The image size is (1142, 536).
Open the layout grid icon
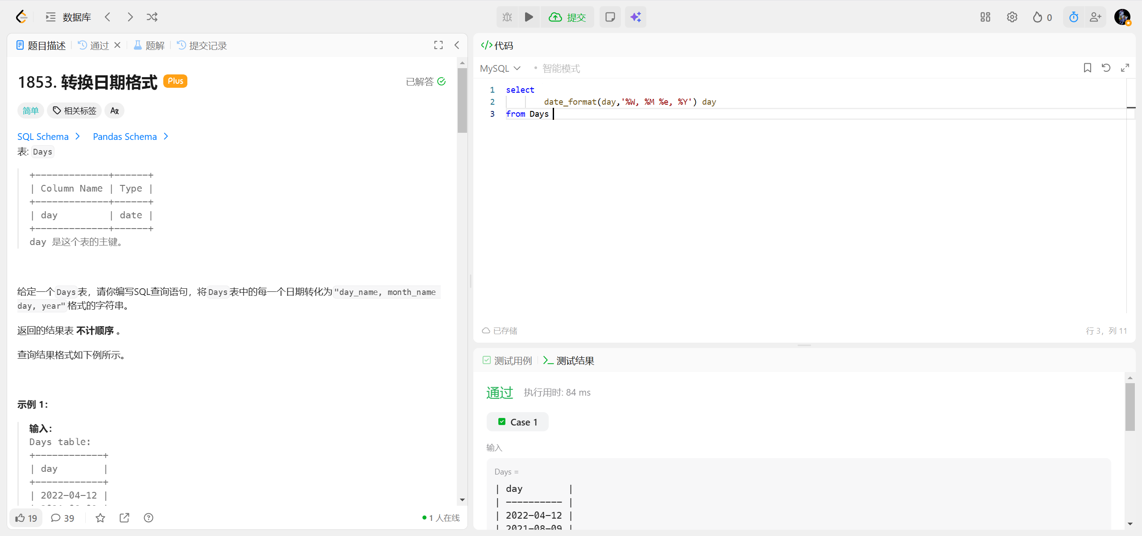(x=985, y=17)
